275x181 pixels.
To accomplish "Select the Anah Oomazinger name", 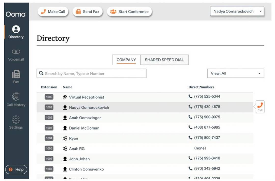I will (x=85, y=118).
